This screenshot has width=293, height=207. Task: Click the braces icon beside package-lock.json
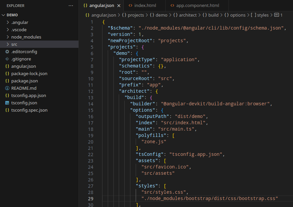coord(7,73)
